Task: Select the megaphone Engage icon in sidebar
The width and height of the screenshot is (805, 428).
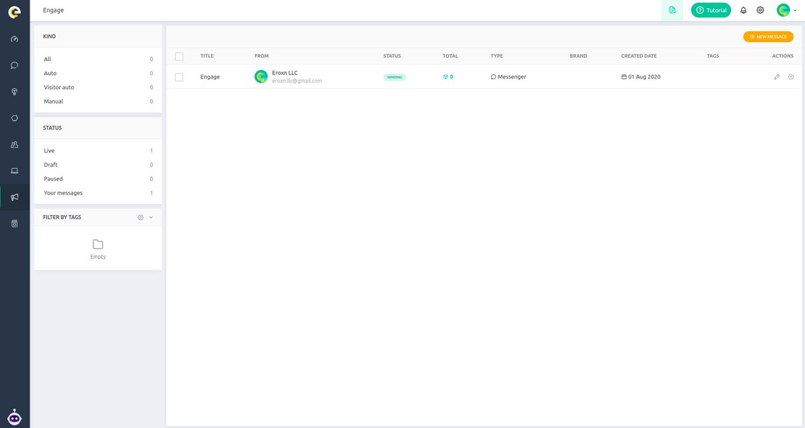Action: point(14,197)
